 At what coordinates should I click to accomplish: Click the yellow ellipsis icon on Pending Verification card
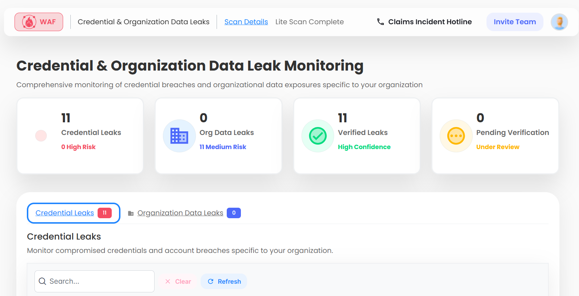456,136
